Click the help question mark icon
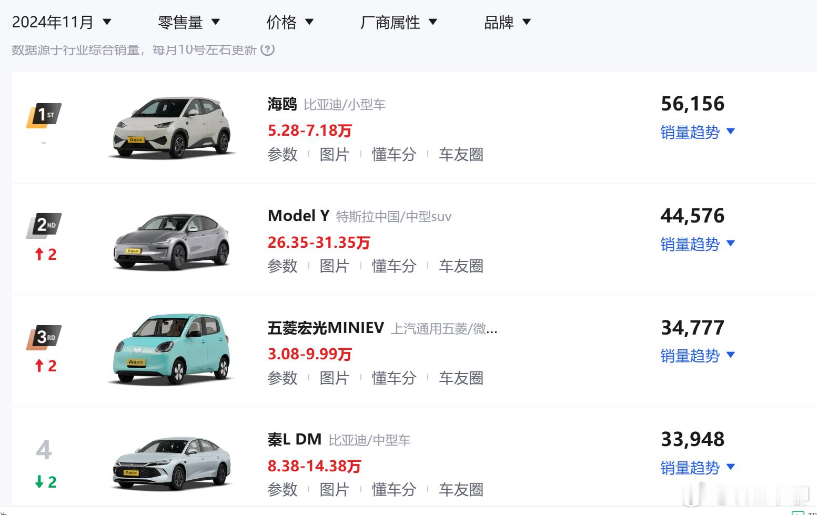This screenshot has width=817, height=515. click(x=268, y=50)
